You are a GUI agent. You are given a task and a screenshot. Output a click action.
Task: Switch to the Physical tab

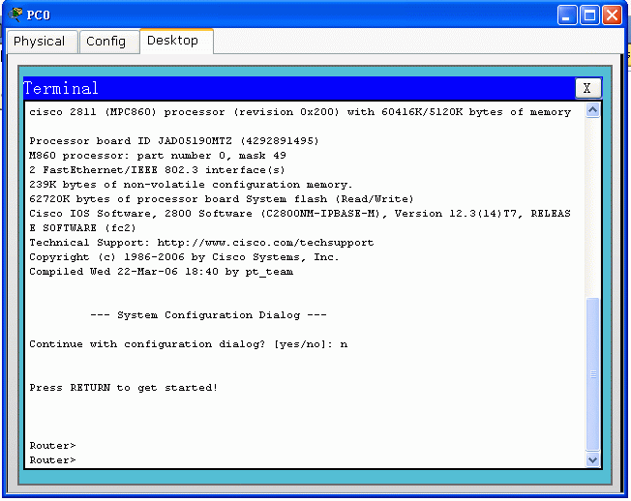pyautogui.click(x=40, y=42)
